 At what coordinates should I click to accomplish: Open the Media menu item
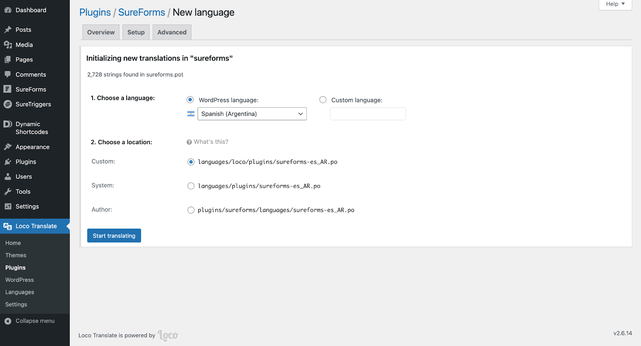[x=35, y=45]
